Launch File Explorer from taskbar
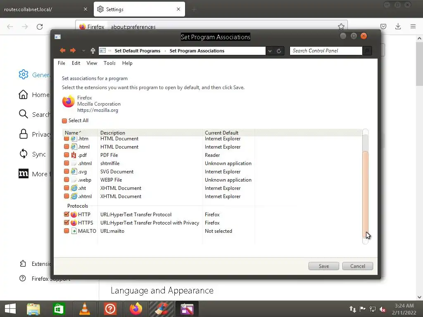 click(x=33, y=309)
